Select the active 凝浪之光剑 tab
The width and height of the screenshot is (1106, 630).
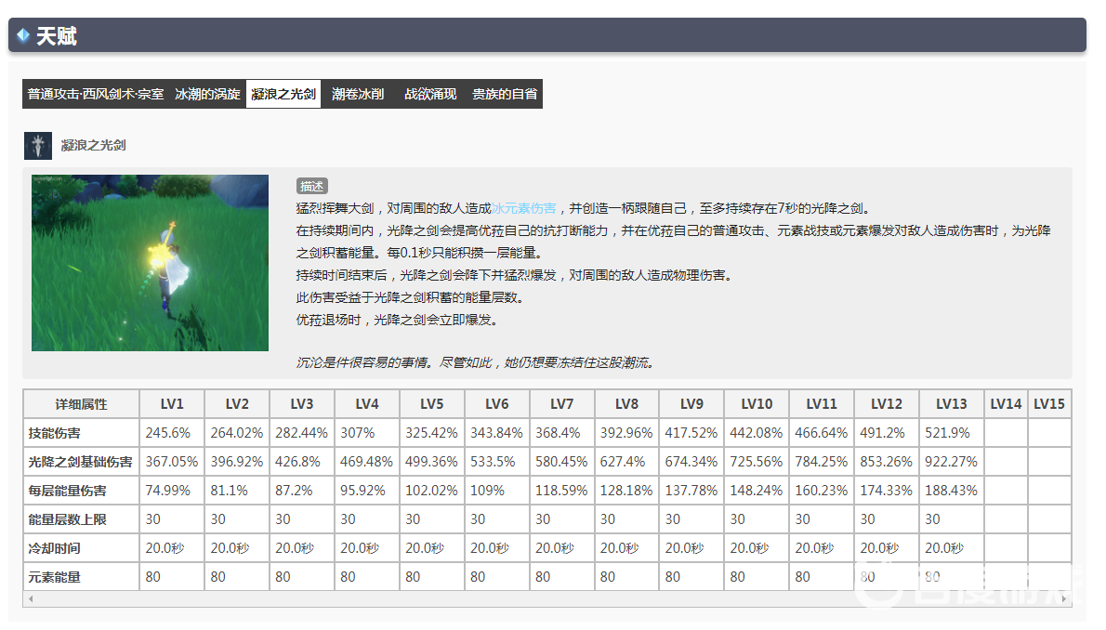click(283, 94)
